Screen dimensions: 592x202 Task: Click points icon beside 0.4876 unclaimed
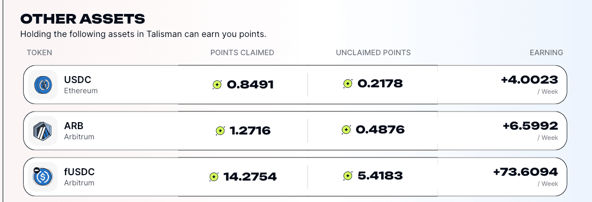click(346, 130)
